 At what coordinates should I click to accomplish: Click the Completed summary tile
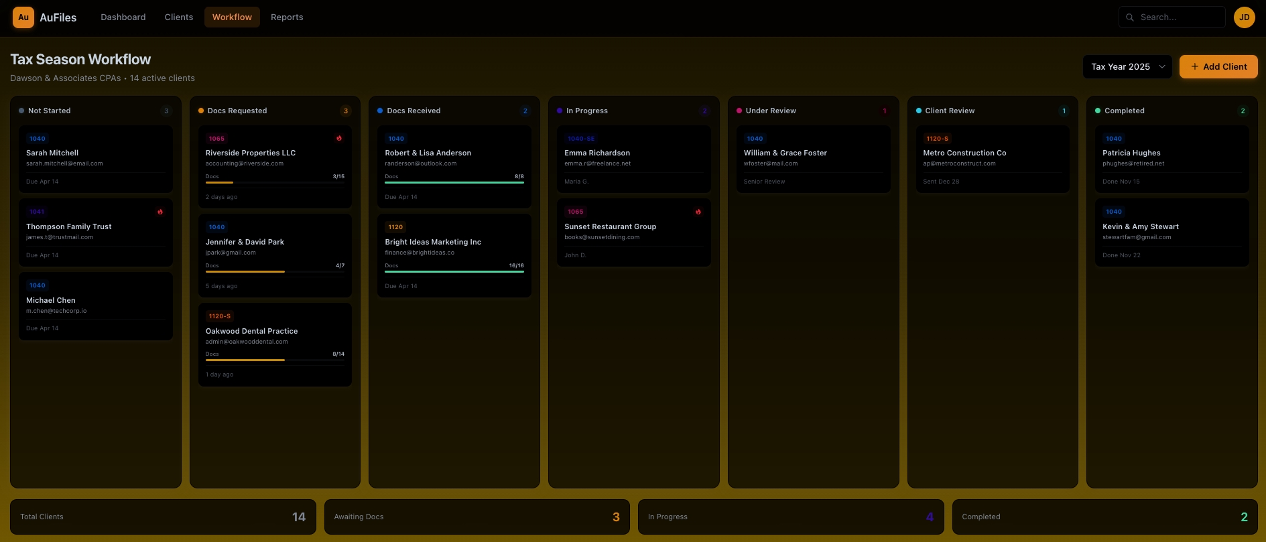tap(1105, 517)
